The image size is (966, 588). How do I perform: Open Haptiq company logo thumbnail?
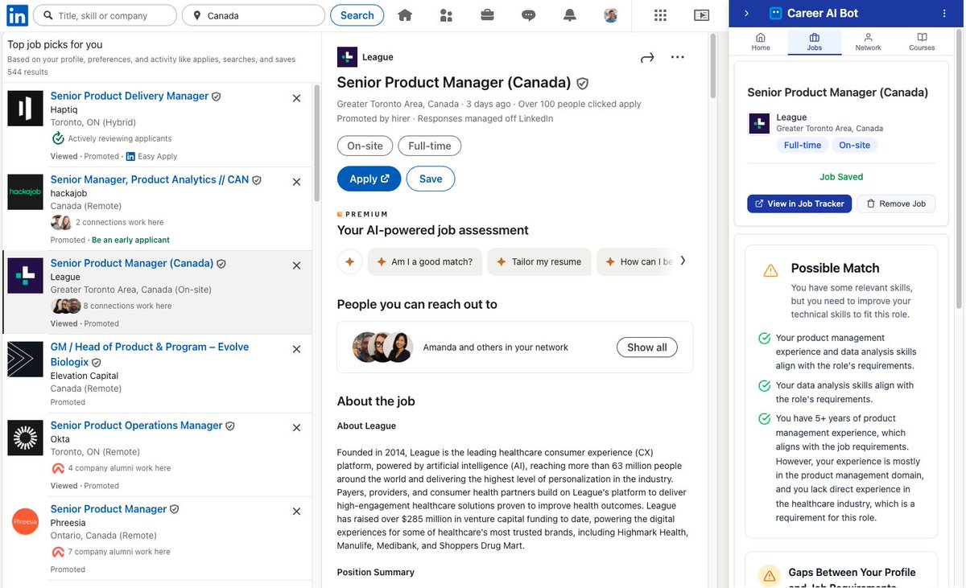25,109
